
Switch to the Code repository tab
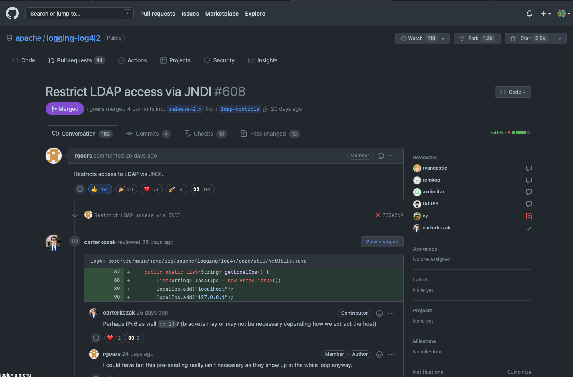coord(24,60)
